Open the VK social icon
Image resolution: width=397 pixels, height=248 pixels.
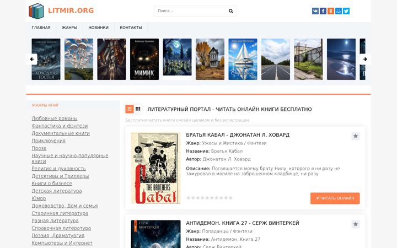(x=315, y=11)
